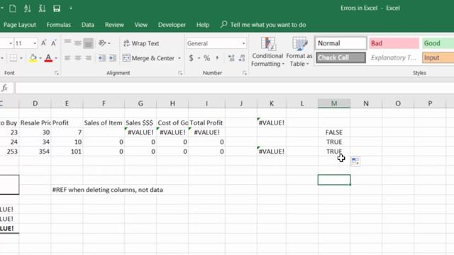Go to the Review tab
Image resolution: width=454 pixels, height=255 pixels.
click(x=114, y=25)
